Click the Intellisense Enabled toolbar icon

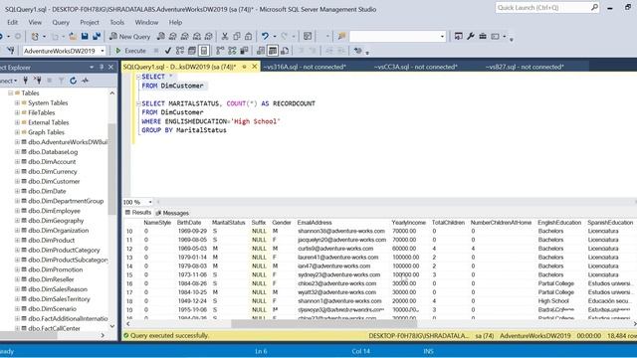203,51
